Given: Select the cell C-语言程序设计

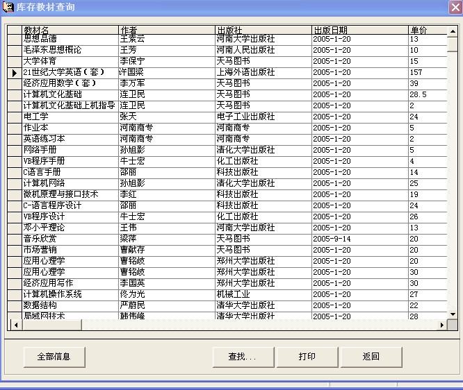Looking at the screenshot, I should 70,206.
